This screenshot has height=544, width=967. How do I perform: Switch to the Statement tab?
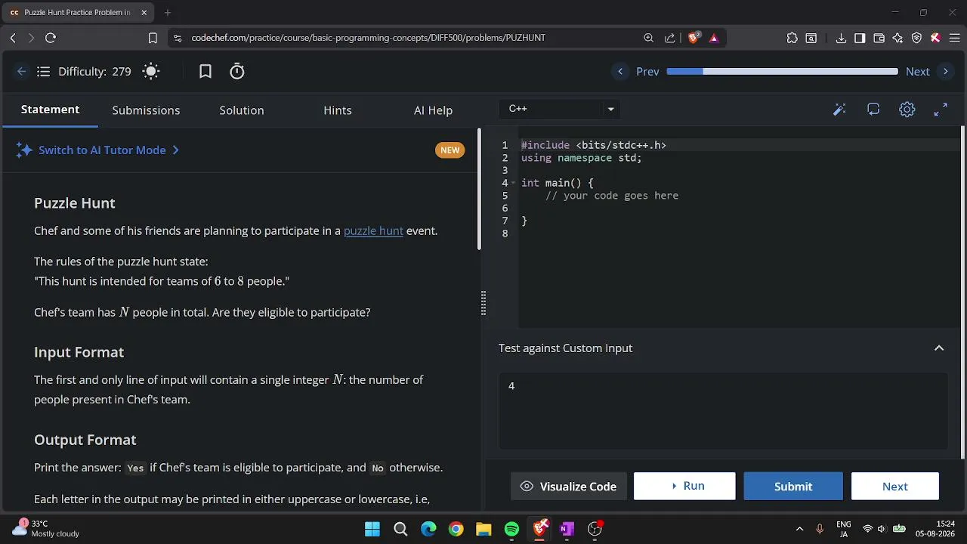(50, 110)
